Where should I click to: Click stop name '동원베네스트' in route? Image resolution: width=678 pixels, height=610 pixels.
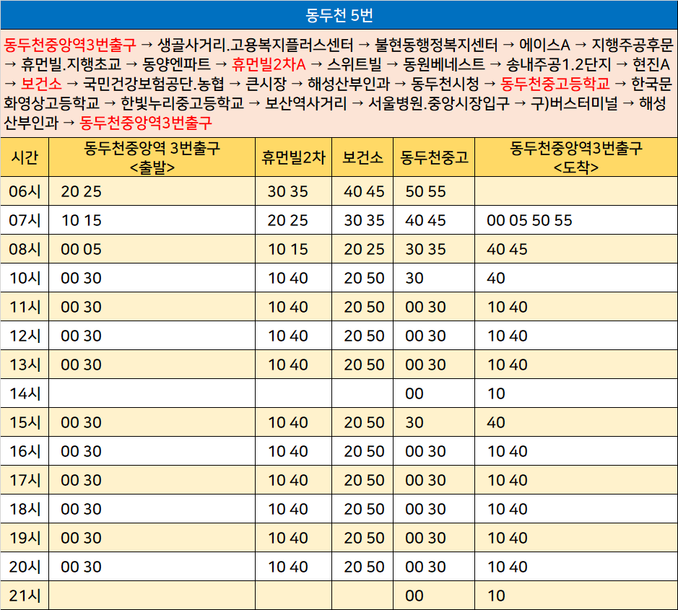tap(443, 64)
